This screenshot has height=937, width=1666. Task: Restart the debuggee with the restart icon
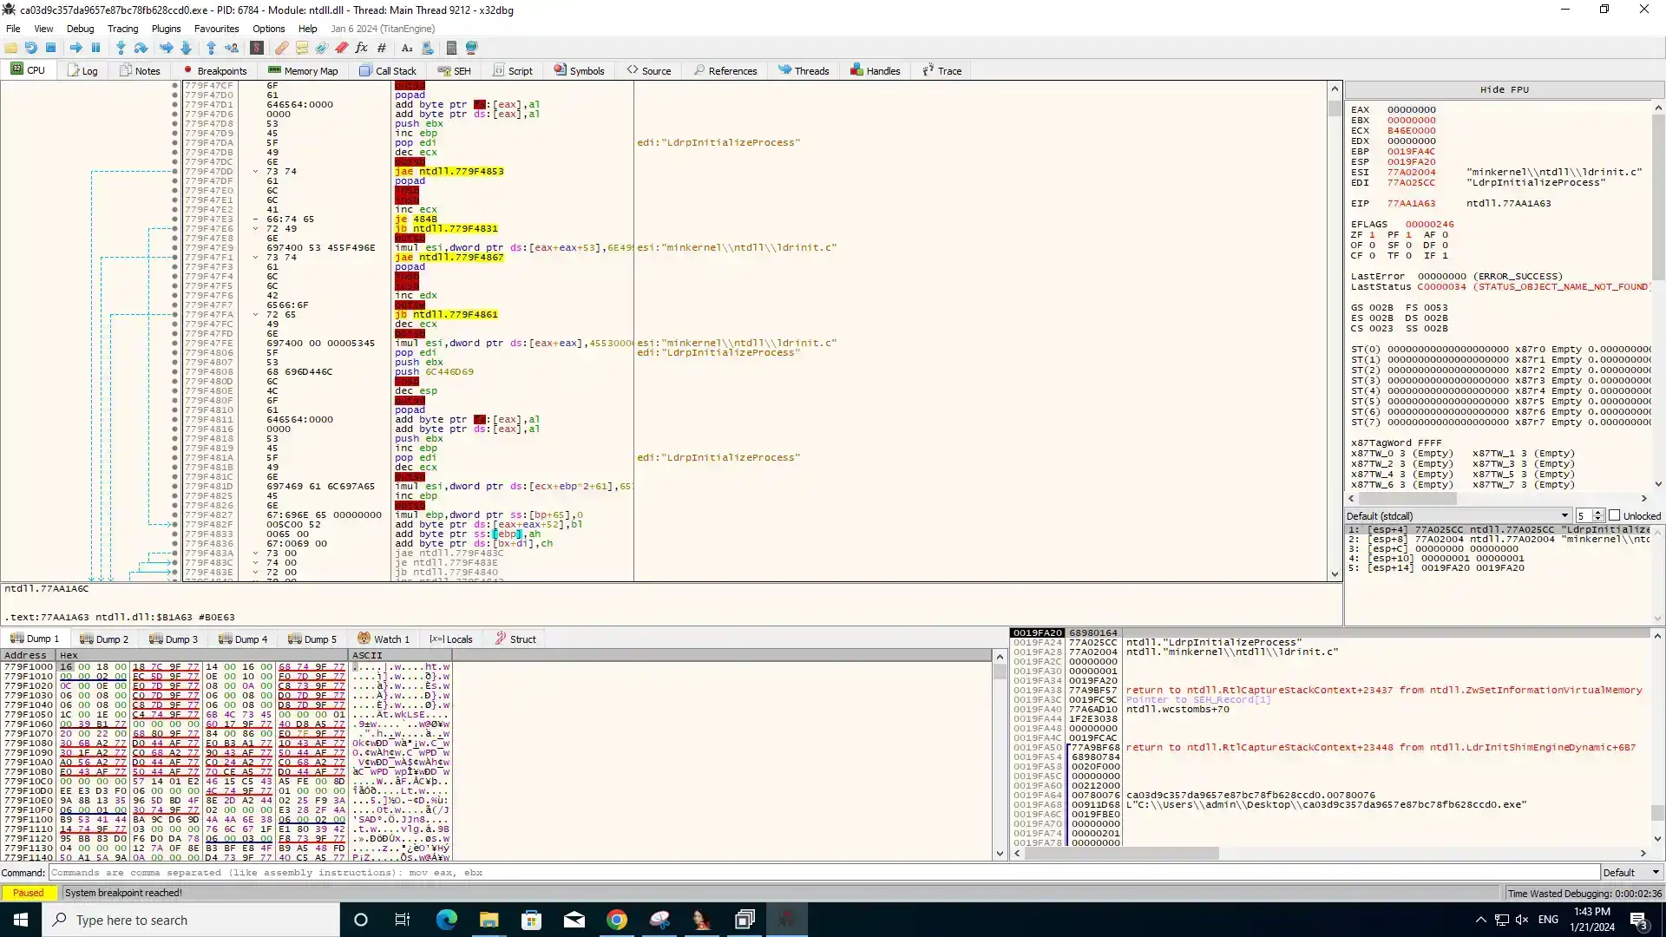pyautogui.click(x=31, y=48)
